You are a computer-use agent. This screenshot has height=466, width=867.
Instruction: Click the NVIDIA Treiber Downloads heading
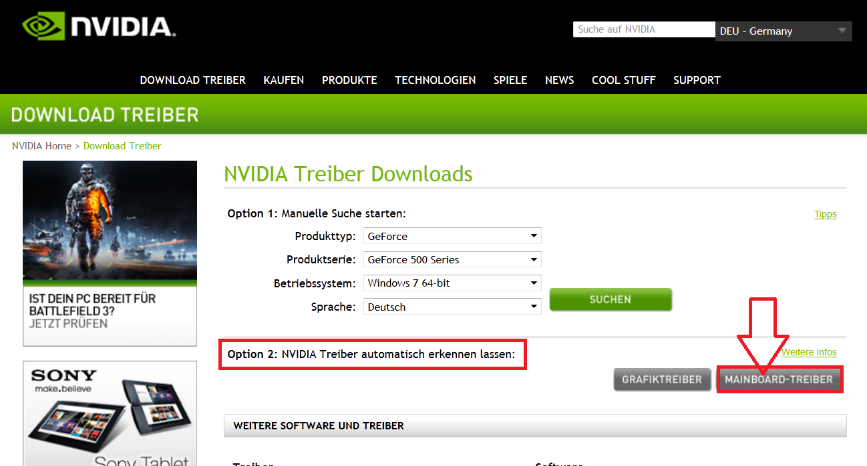[x=348, y=174]
